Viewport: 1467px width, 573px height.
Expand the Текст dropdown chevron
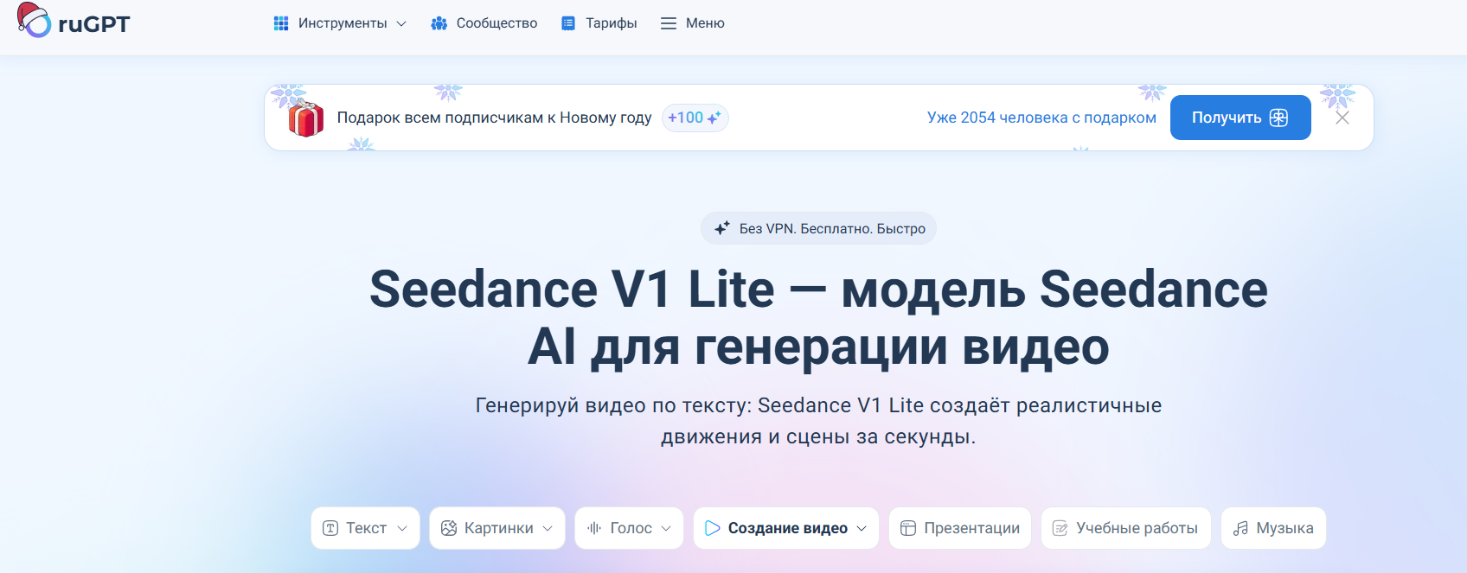pos(402,528)
